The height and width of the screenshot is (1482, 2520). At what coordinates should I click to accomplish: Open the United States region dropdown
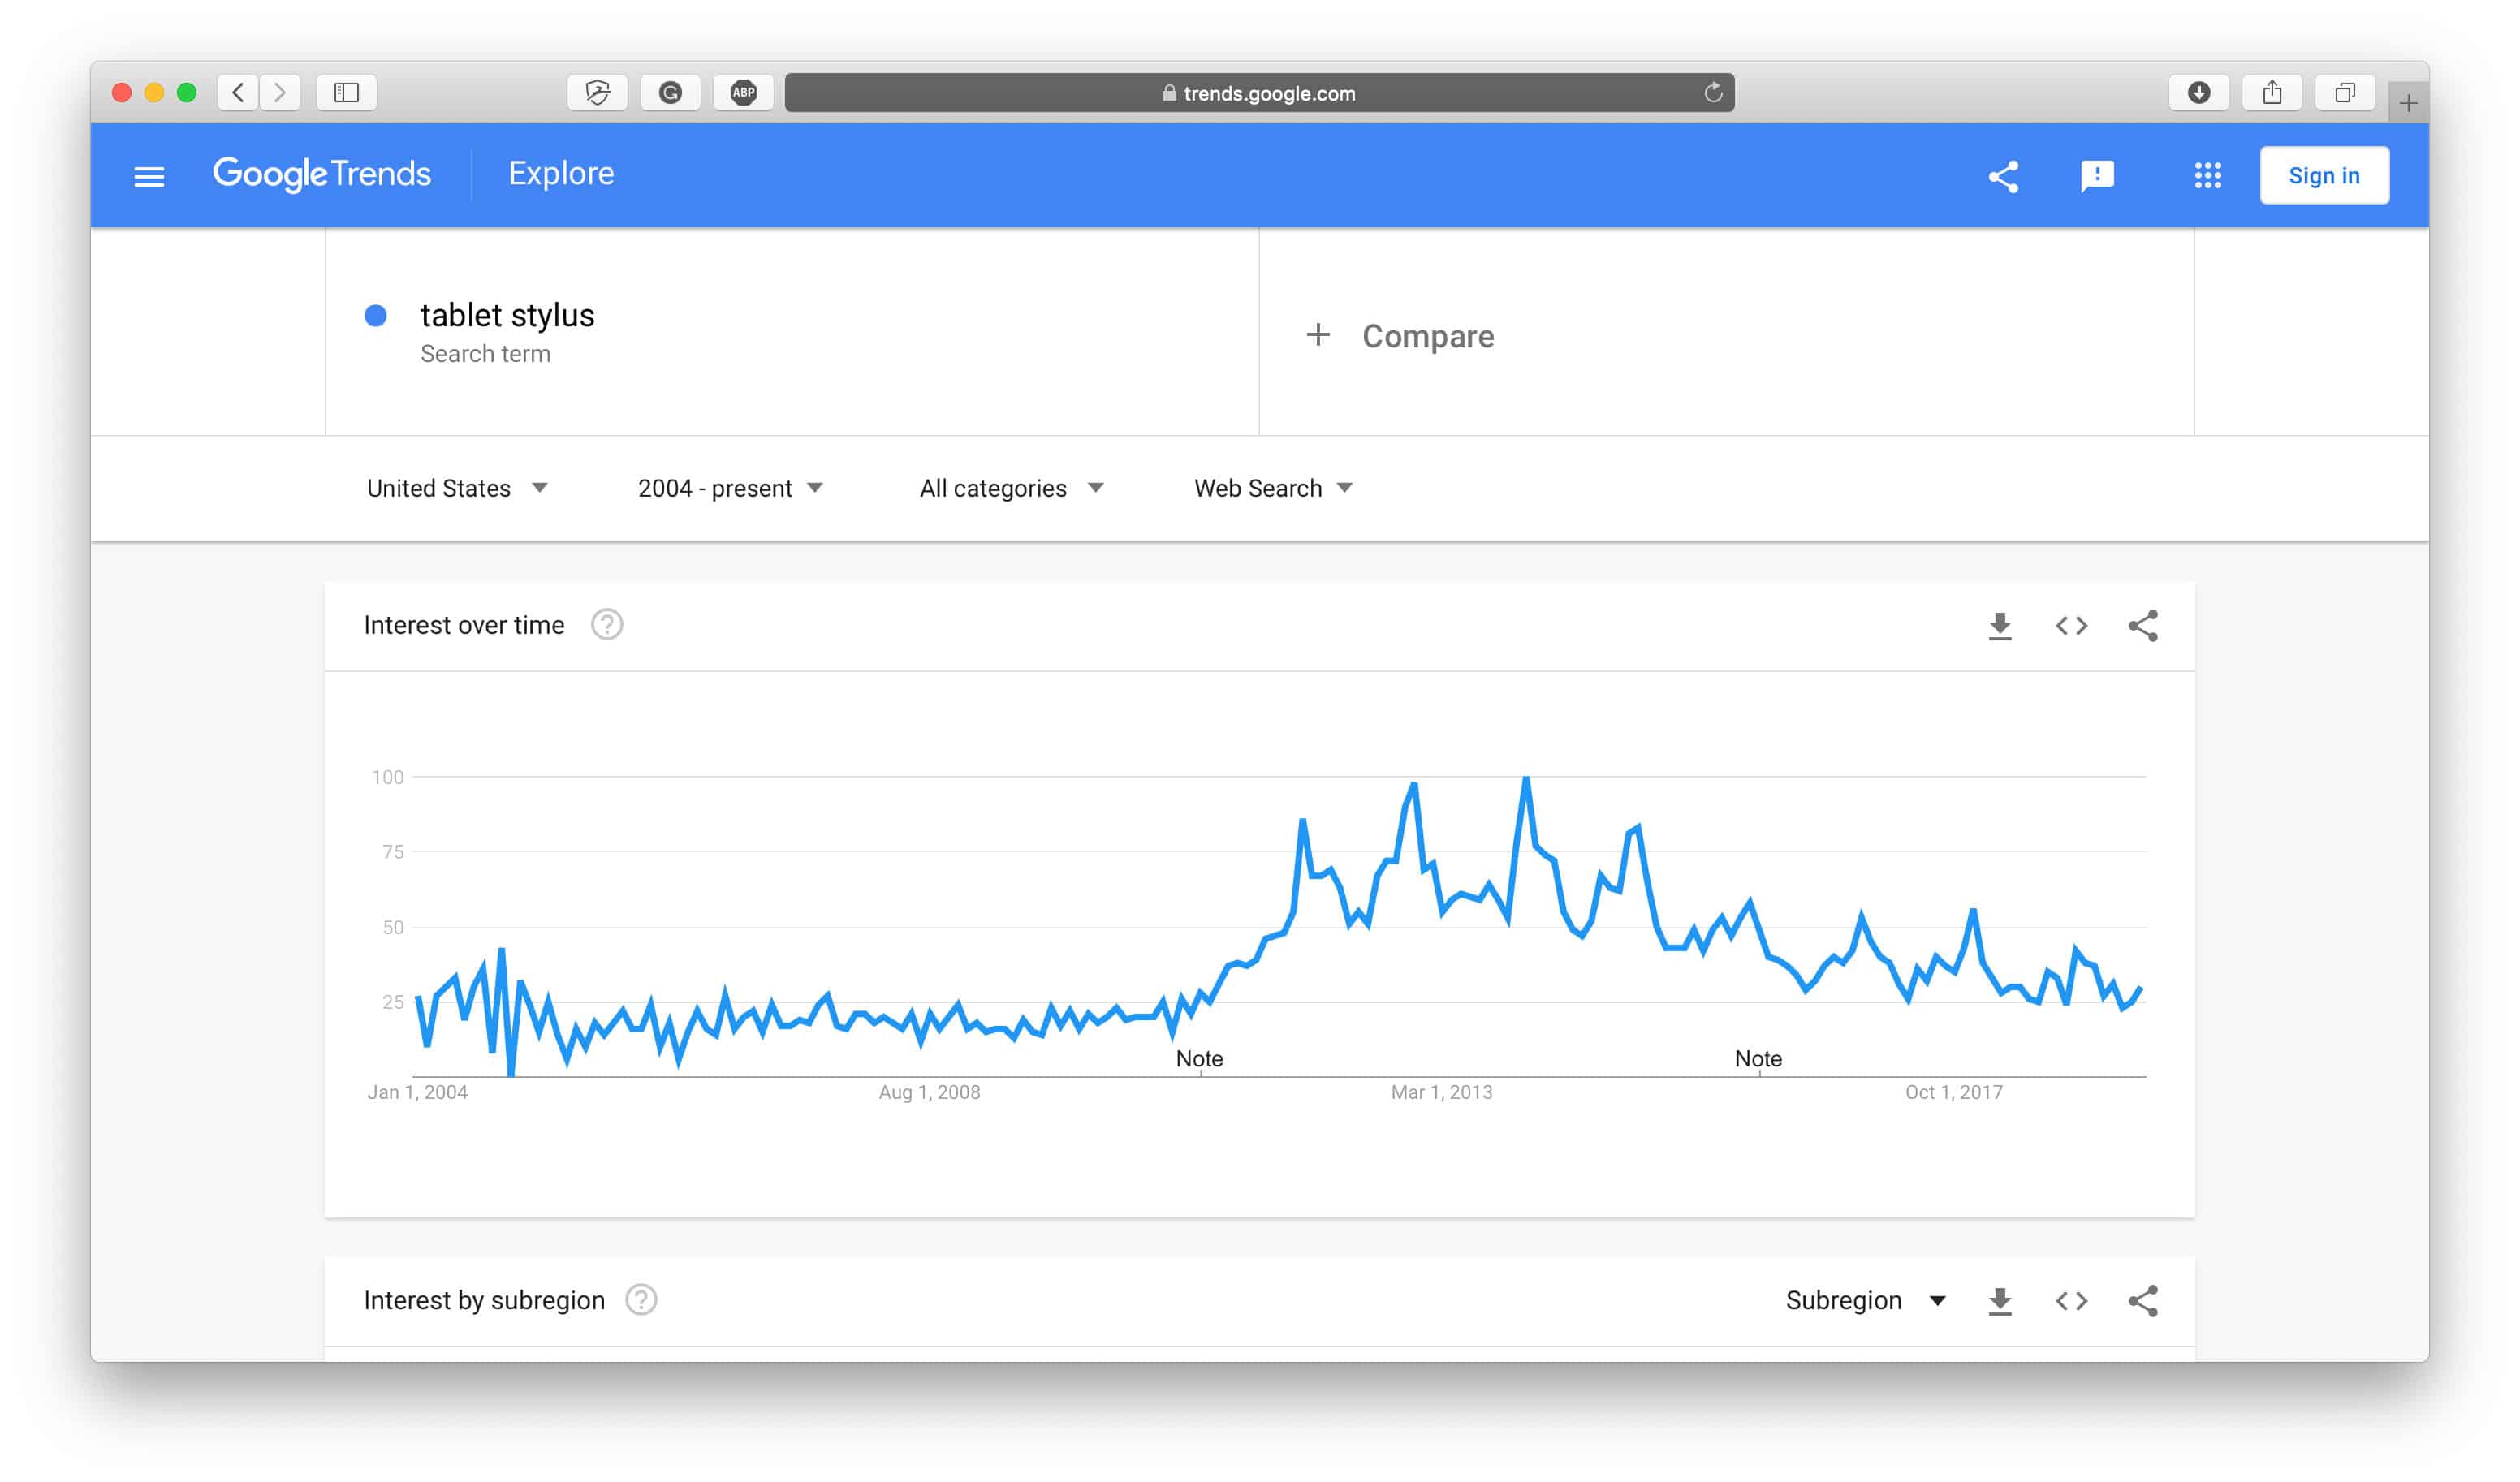(x=457, y=488)
